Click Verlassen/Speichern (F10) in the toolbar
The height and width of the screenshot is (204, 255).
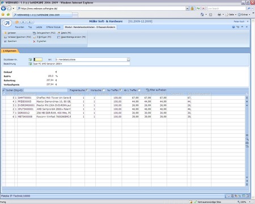18,37
